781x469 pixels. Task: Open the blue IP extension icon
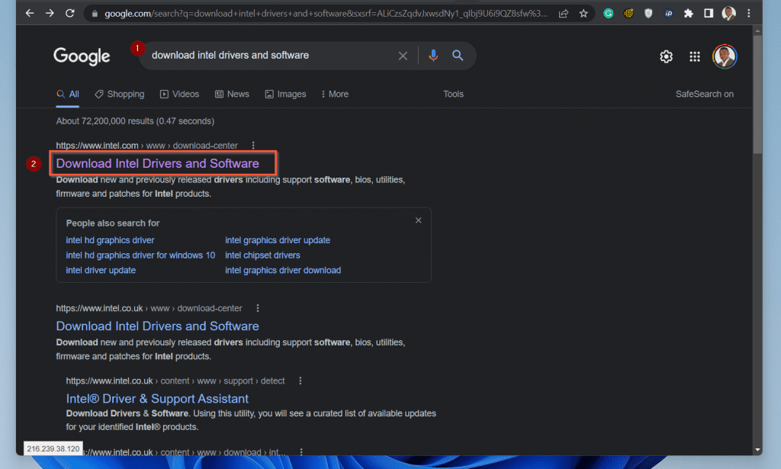[x=668, y=14]
